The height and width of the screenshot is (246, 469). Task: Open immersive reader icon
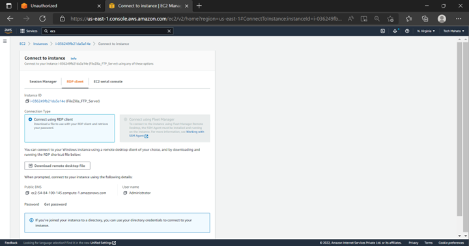click(x=363, y=19)
